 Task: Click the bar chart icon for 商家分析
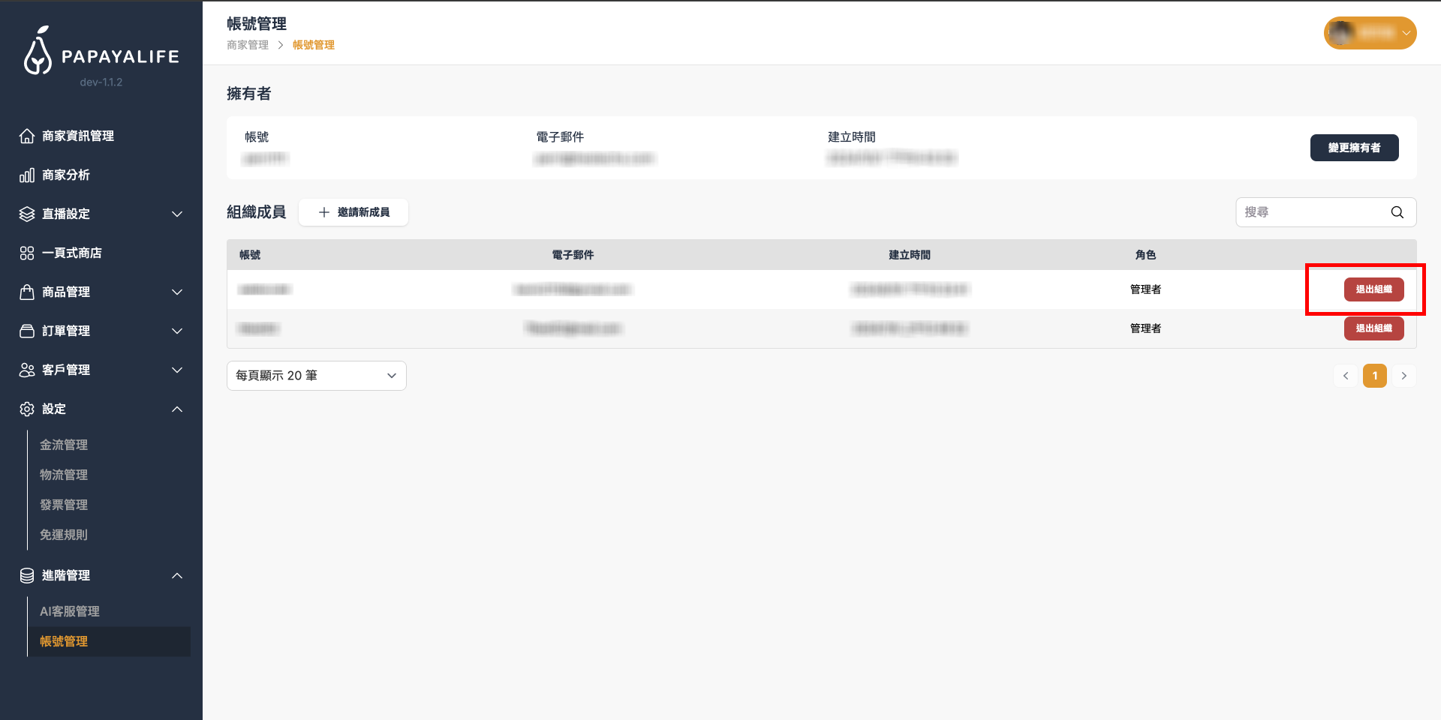(x=27, y=175)
